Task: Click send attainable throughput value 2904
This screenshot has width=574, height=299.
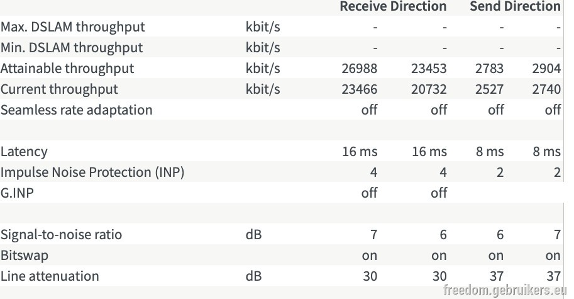Action: pos(546,69)
